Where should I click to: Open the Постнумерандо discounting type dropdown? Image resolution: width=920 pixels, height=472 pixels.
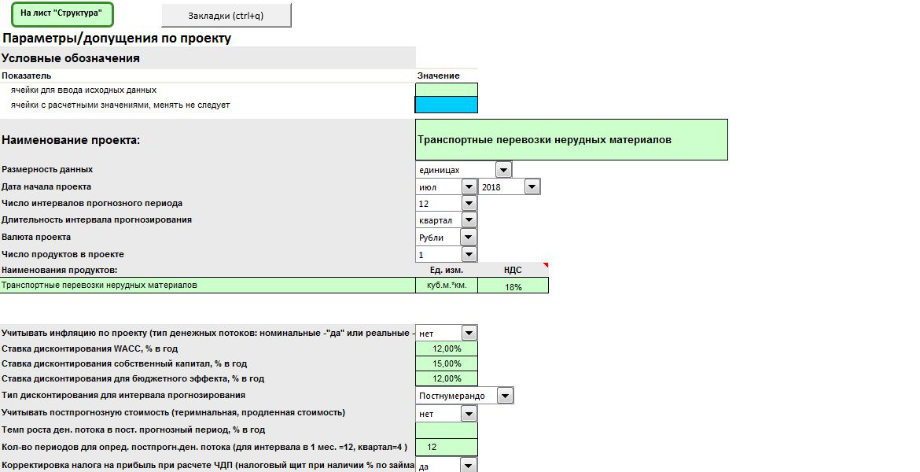pyautogui.click(x=505, y=395)
